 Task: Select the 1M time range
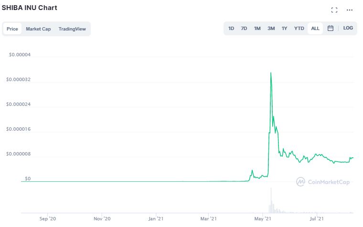pos(257,29)
